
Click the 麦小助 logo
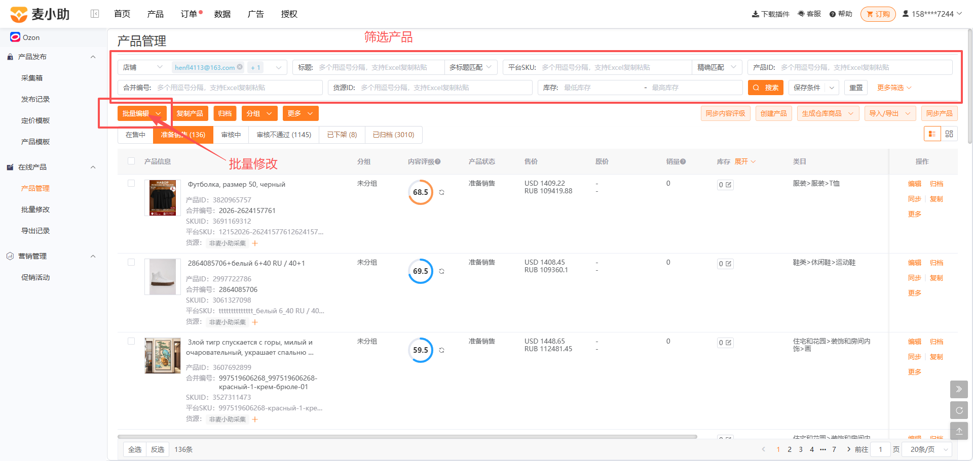[x=40, y=14]
